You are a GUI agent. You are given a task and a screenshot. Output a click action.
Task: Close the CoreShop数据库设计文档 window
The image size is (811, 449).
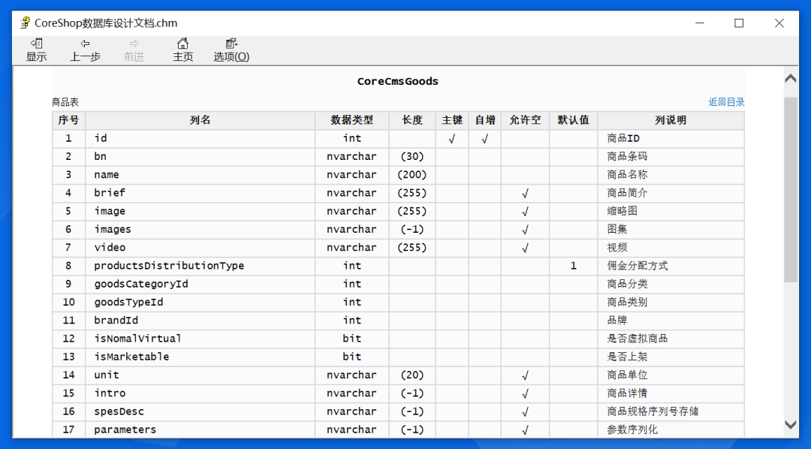point(779,23)
